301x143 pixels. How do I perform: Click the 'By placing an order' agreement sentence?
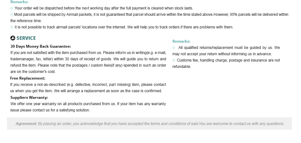coord(118,124)
